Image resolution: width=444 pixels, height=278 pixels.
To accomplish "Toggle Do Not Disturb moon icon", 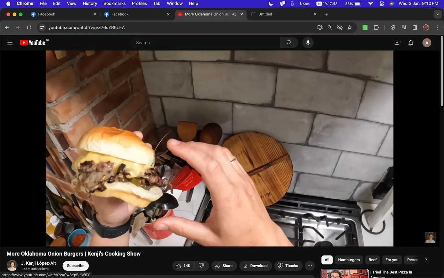I will click(x=271, y=3).
